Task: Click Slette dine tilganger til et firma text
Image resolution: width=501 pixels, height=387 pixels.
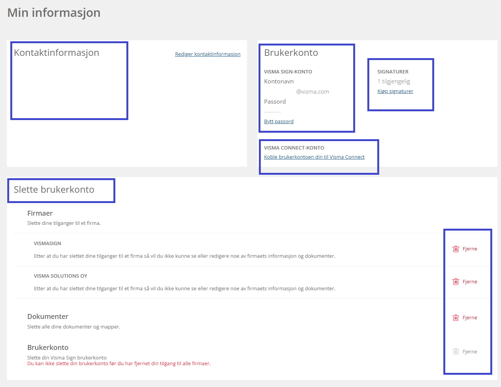Action: (x=64, y=223)
